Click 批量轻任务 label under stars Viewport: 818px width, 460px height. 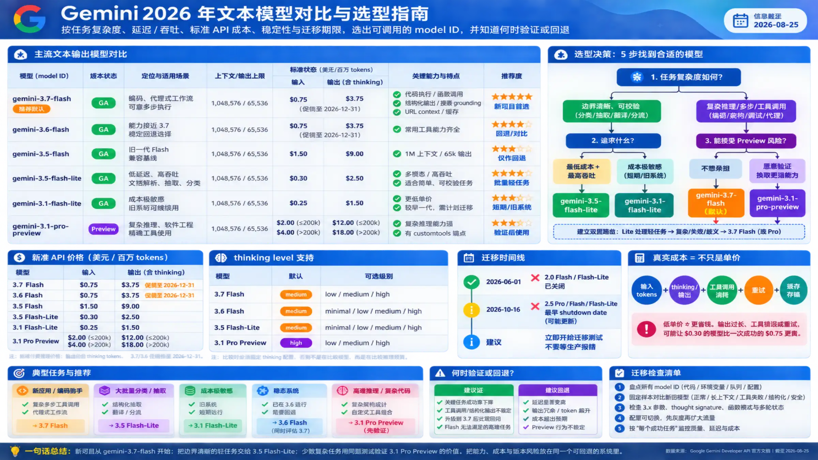tap(512, 183)
